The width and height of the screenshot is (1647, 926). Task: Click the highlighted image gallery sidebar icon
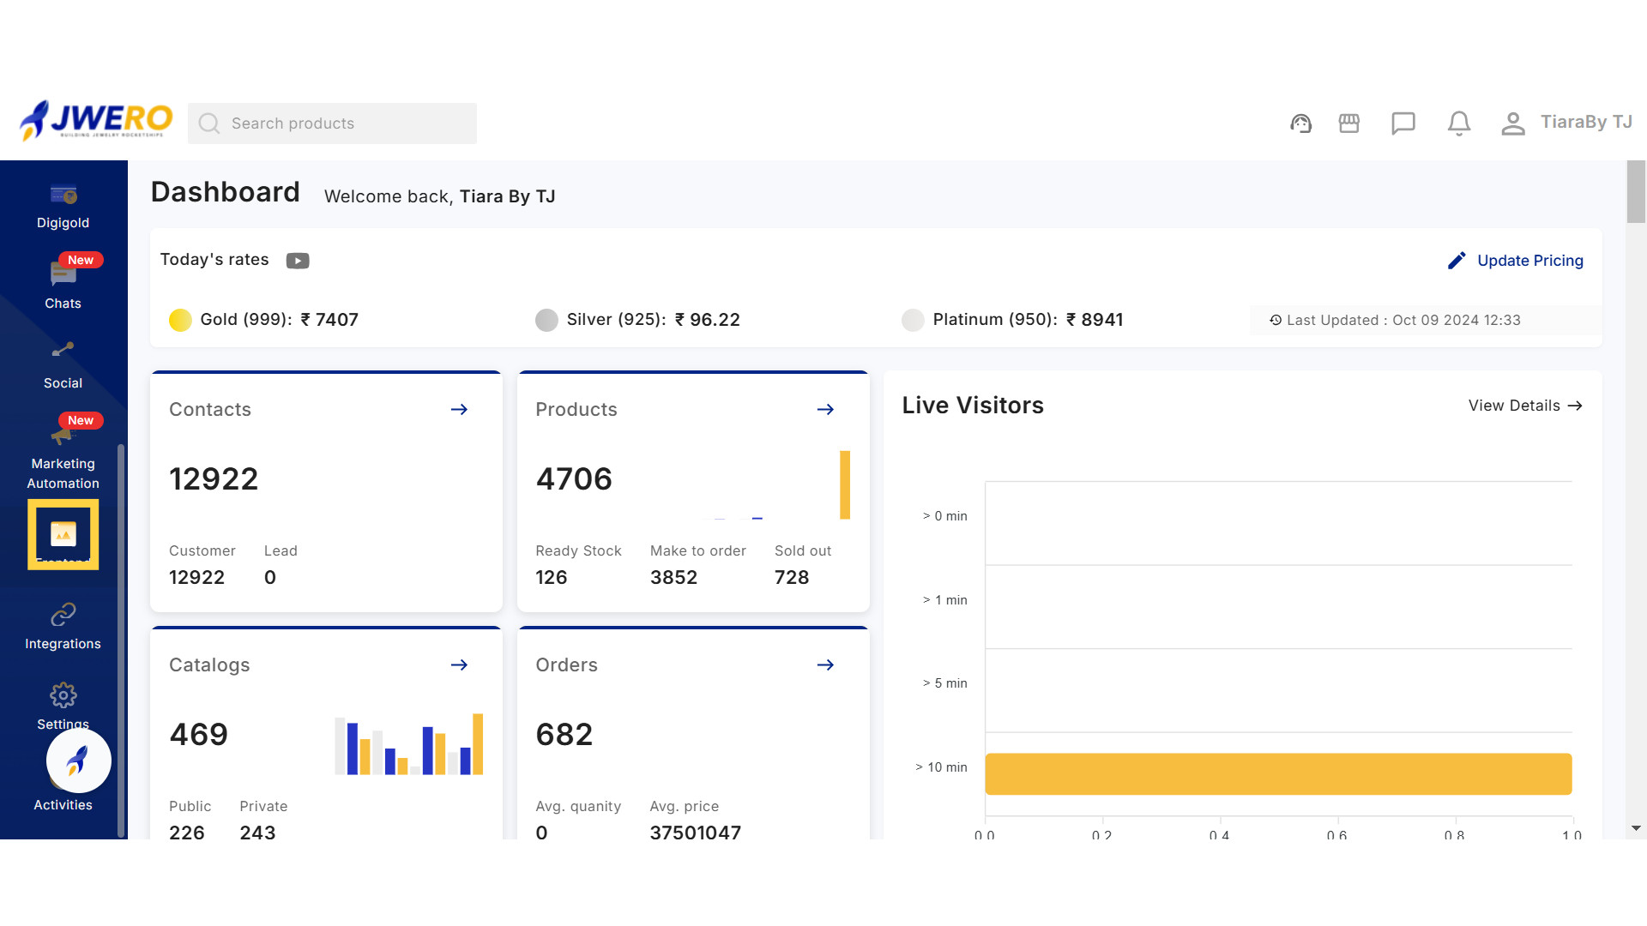click(63, 534)
